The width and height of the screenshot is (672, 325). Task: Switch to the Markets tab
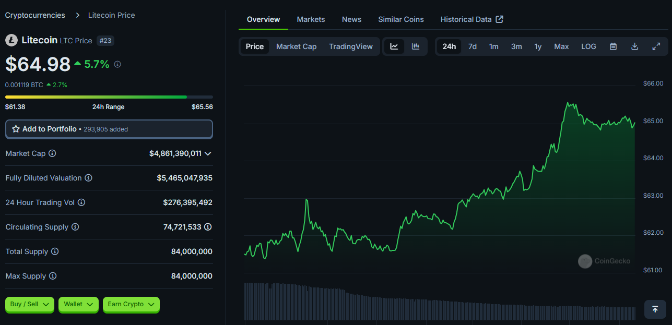tap(311, 19)
